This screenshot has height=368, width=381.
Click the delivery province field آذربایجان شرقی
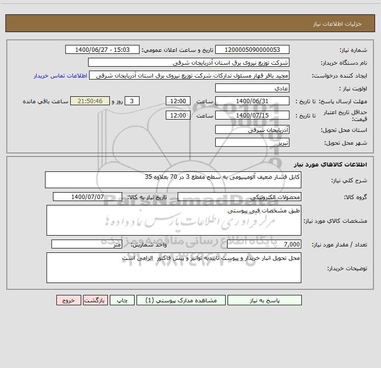click(252, 129)
